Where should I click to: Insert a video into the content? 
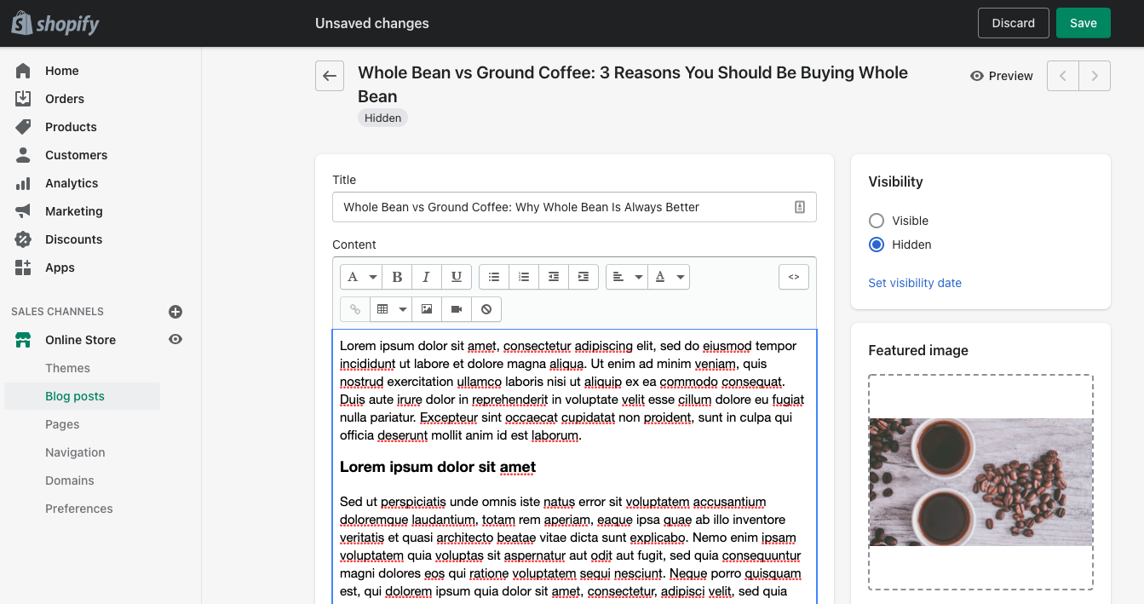point(457,309)
